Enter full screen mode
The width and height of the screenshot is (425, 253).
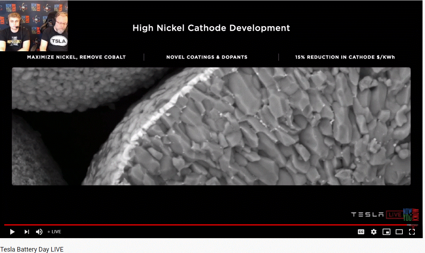tap(412, 232)
